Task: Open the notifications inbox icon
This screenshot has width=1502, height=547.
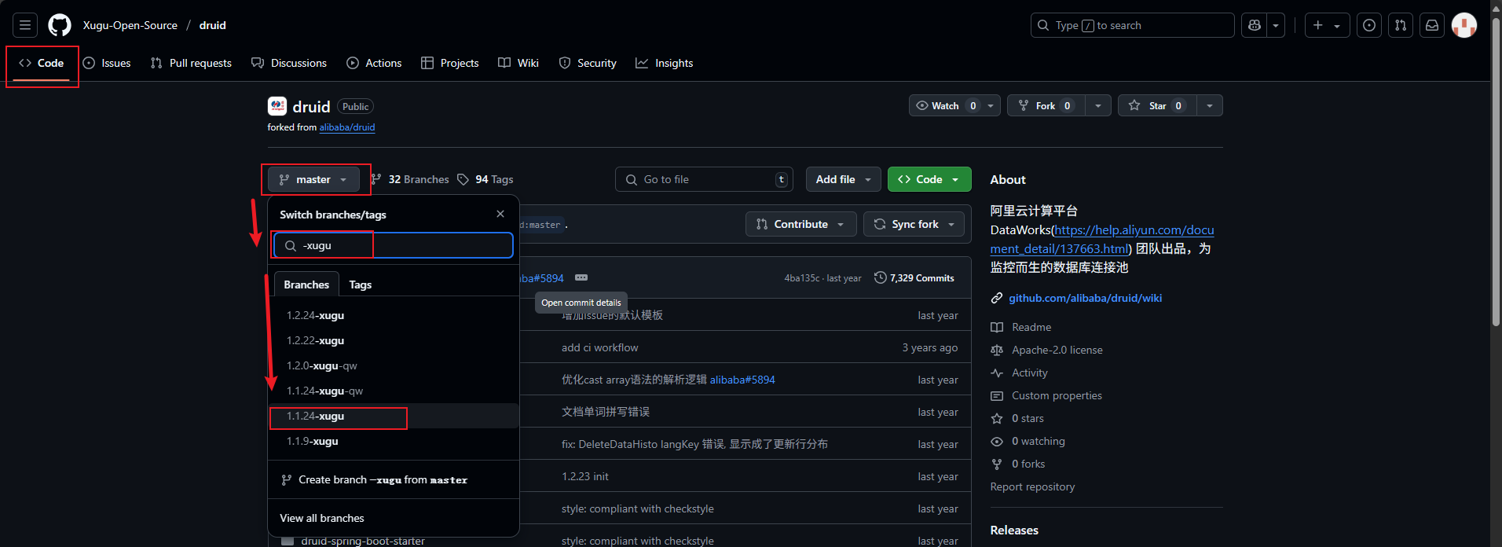Action: coord(1432,25)
